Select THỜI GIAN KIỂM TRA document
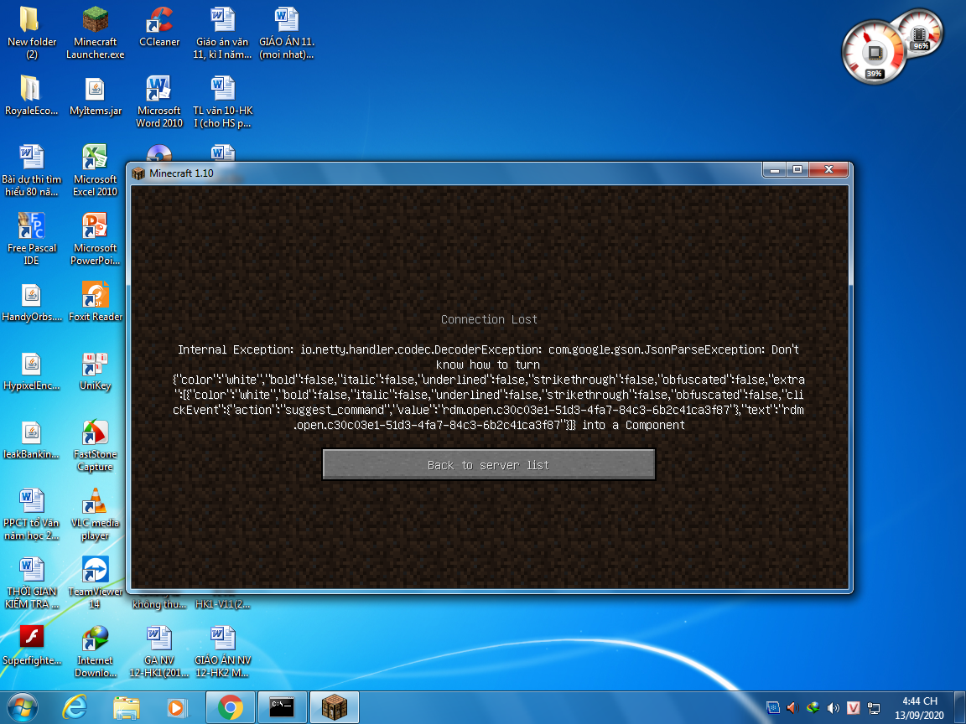 point(31,583)
